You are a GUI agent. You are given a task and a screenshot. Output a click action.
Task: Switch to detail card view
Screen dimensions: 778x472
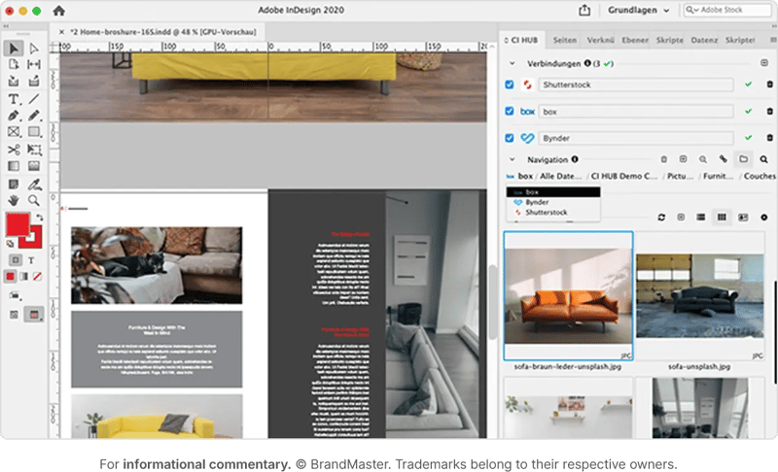tap(743, 218)
